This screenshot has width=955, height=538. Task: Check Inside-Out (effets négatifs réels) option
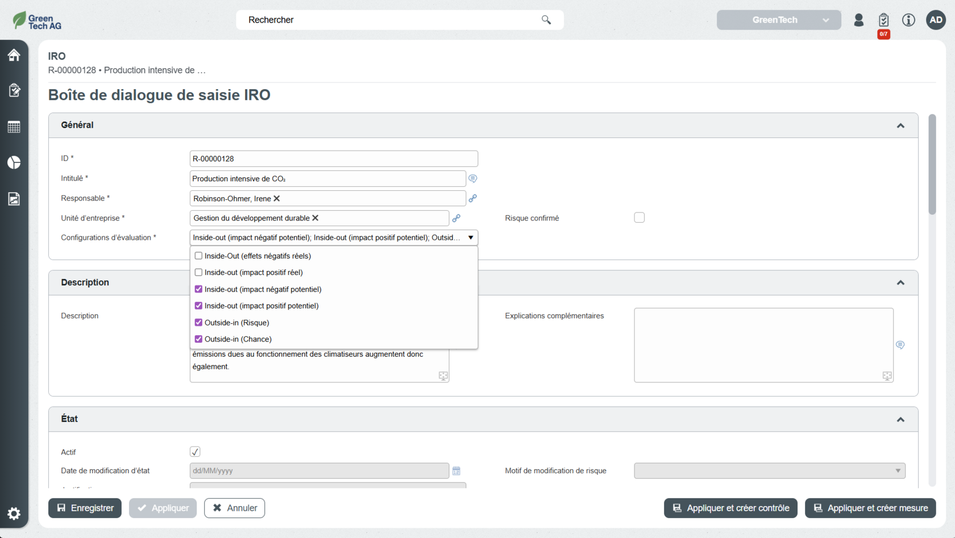pos(198,256)
